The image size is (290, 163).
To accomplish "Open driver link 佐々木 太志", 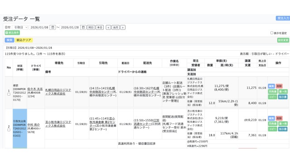I will click(x=35, y=89).
